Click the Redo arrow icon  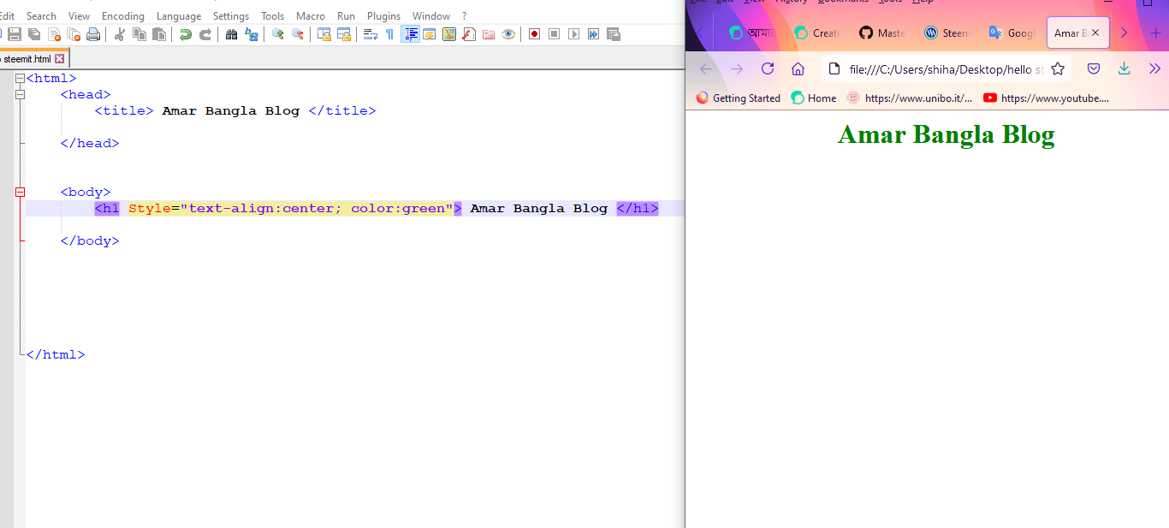(205, 34)
